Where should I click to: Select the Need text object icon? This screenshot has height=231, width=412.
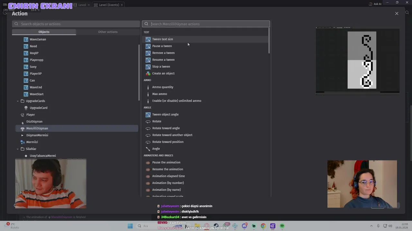click(x=26, y=46)
